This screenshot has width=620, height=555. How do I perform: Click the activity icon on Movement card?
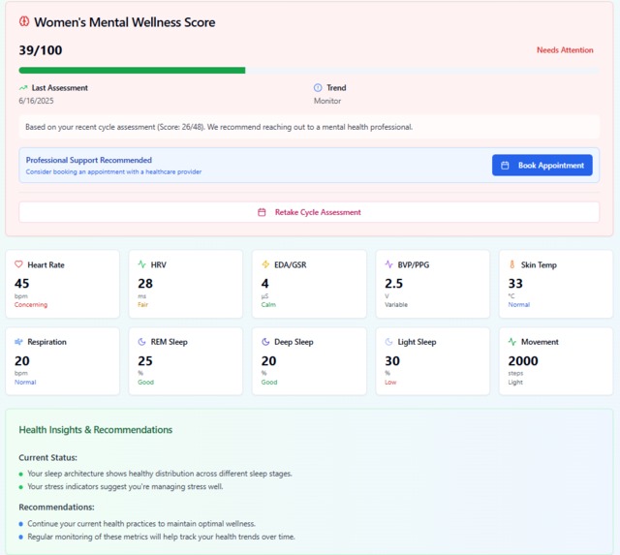[512, 342]
